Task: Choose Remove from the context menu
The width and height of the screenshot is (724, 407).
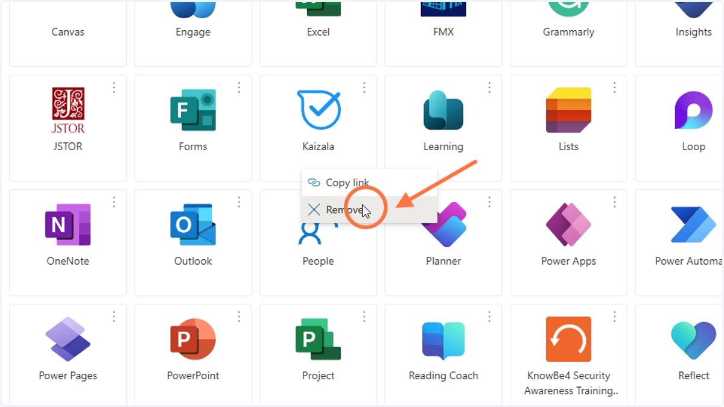Action: click(x=369, y=209)
